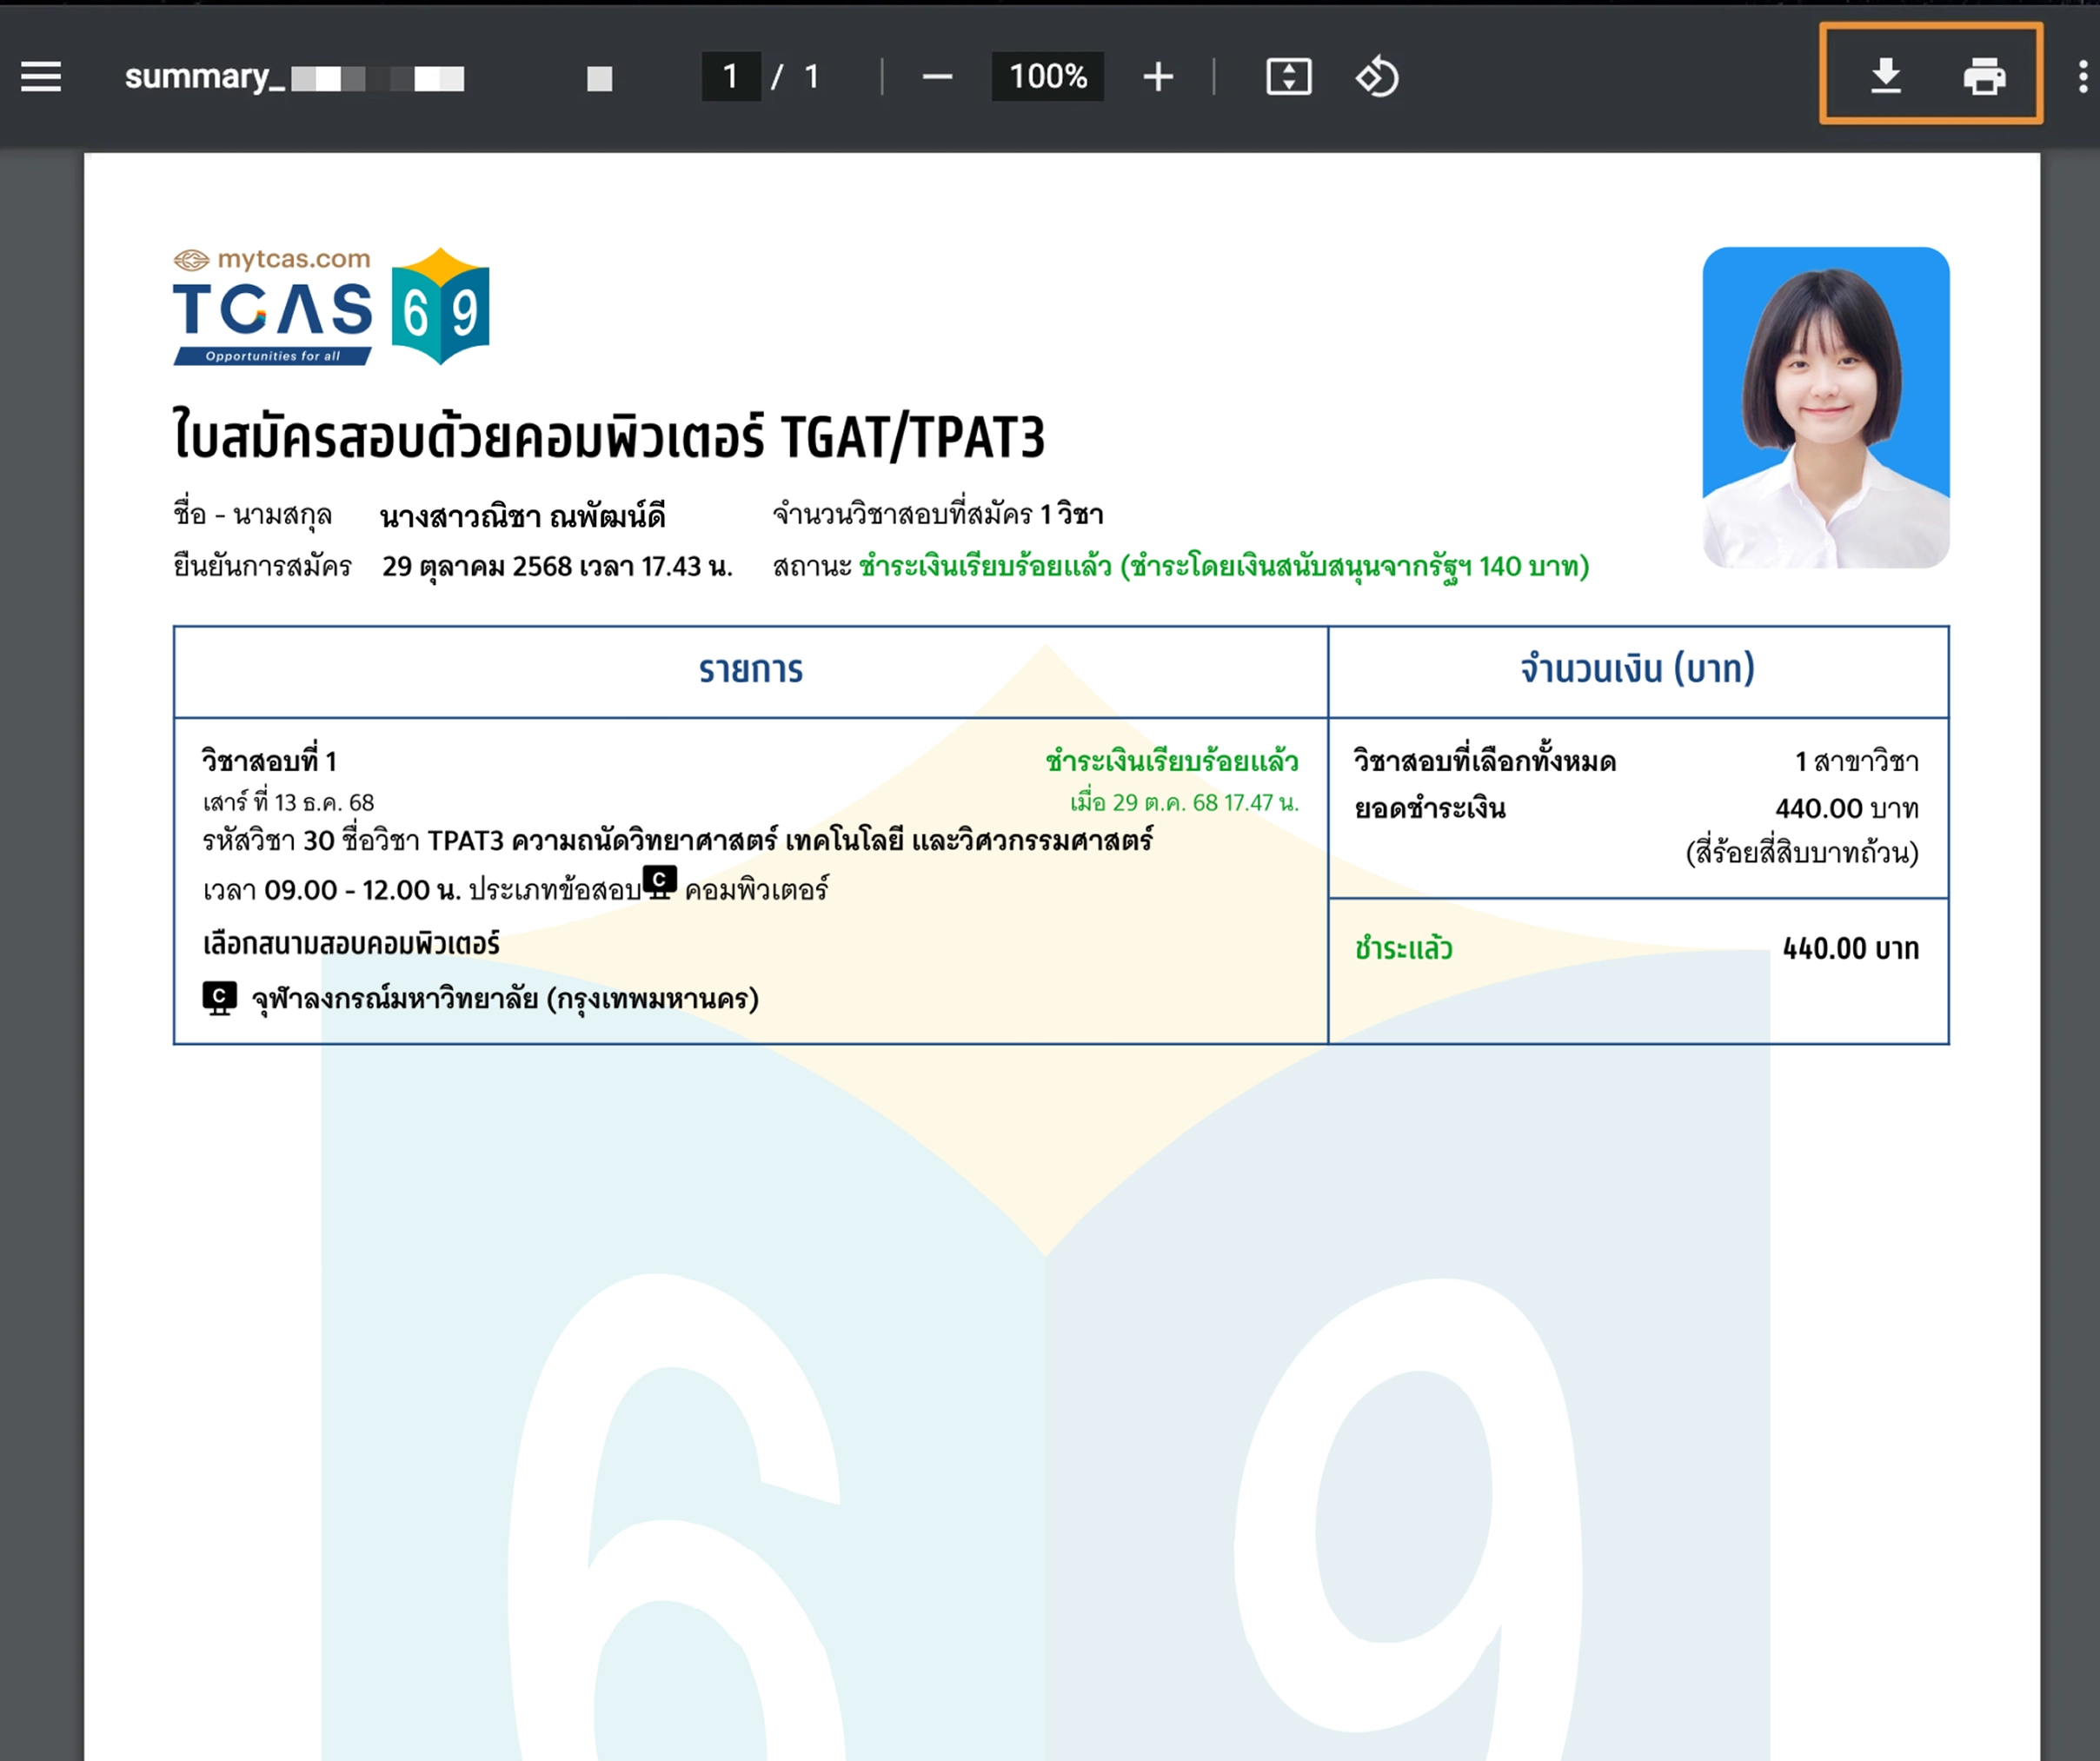The image size is (2100, 1761).
Task: Click computer icon beside Chulalongkorn University
Action: (219, 997)
